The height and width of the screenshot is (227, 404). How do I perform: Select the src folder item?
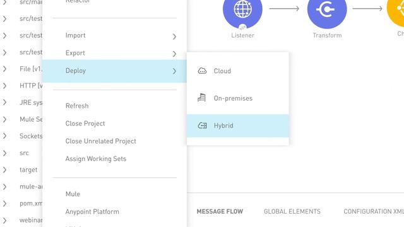point(24,153)
